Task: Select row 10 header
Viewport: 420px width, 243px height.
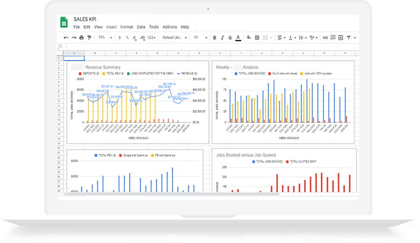Action: 59,101
